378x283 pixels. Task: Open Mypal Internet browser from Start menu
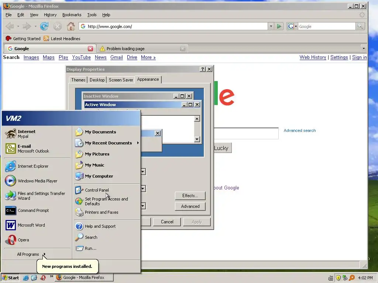(37, 134)
